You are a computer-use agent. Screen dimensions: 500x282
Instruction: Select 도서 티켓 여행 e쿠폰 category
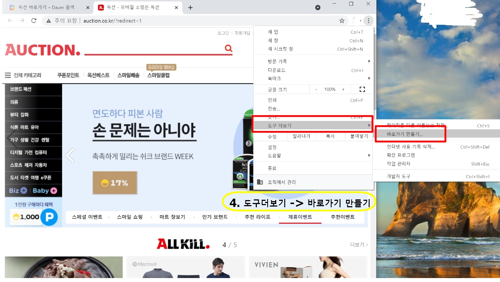point(33,177)
